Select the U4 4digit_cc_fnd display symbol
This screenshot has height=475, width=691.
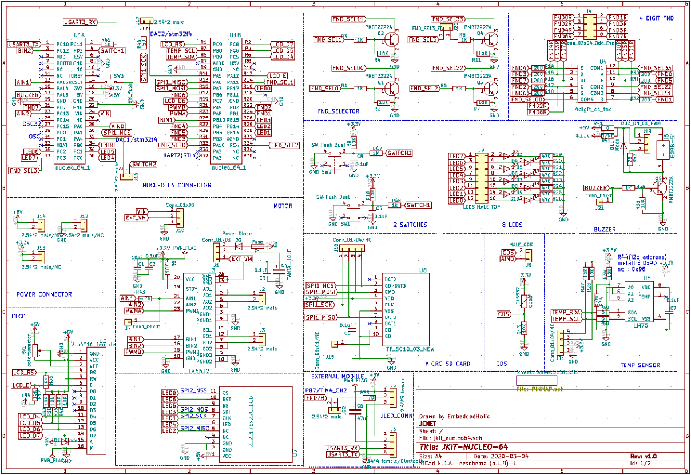coord(592,84)
